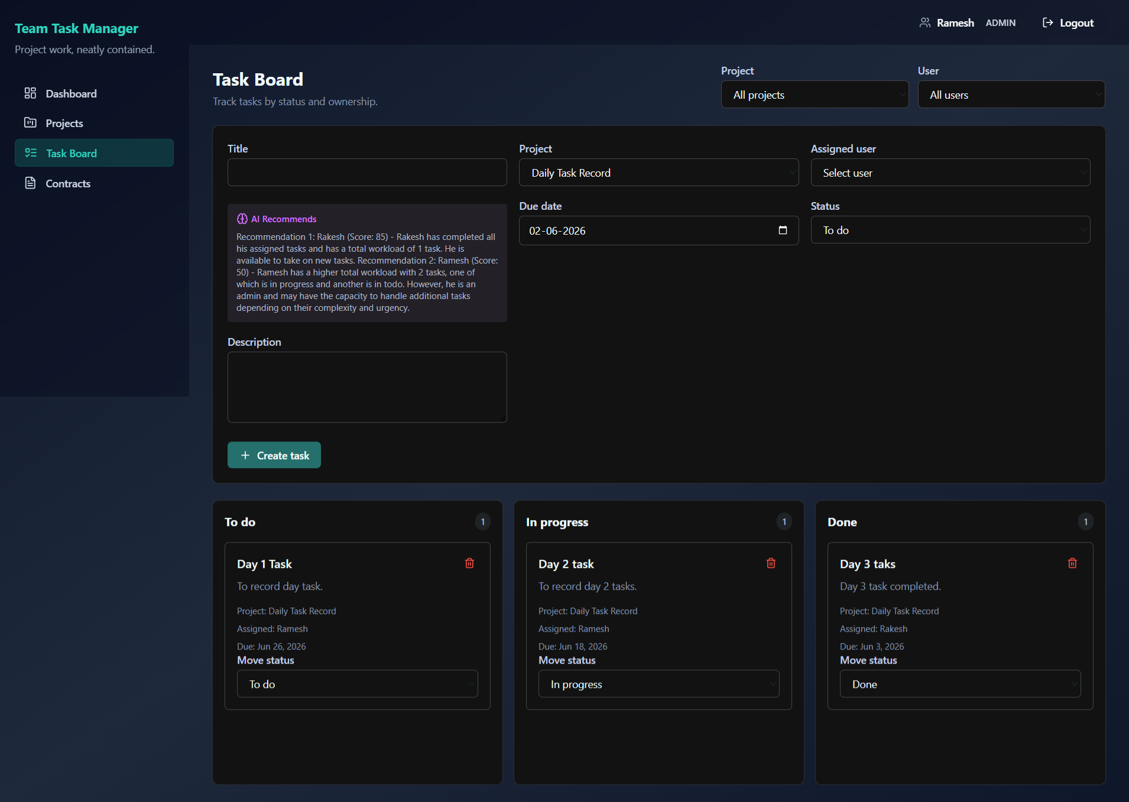Click the plus icon on Create task
Viewport: 1129px width, 802px height.
pos(245,455)
